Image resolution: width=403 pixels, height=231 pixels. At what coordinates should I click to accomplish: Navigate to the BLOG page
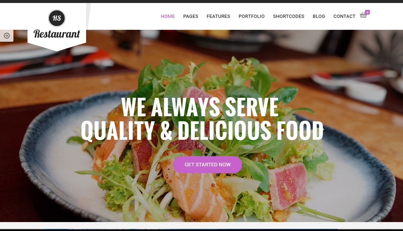pos(319,16)
